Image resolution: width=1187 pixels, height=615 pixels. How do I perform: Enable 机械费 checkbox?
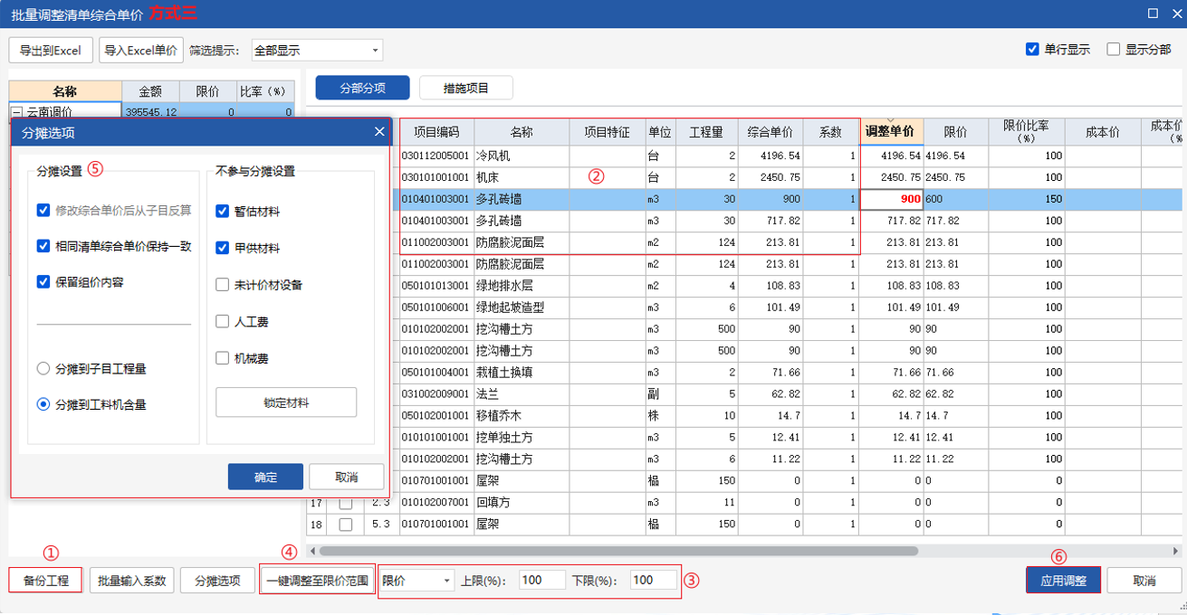(x=223, y=358)
